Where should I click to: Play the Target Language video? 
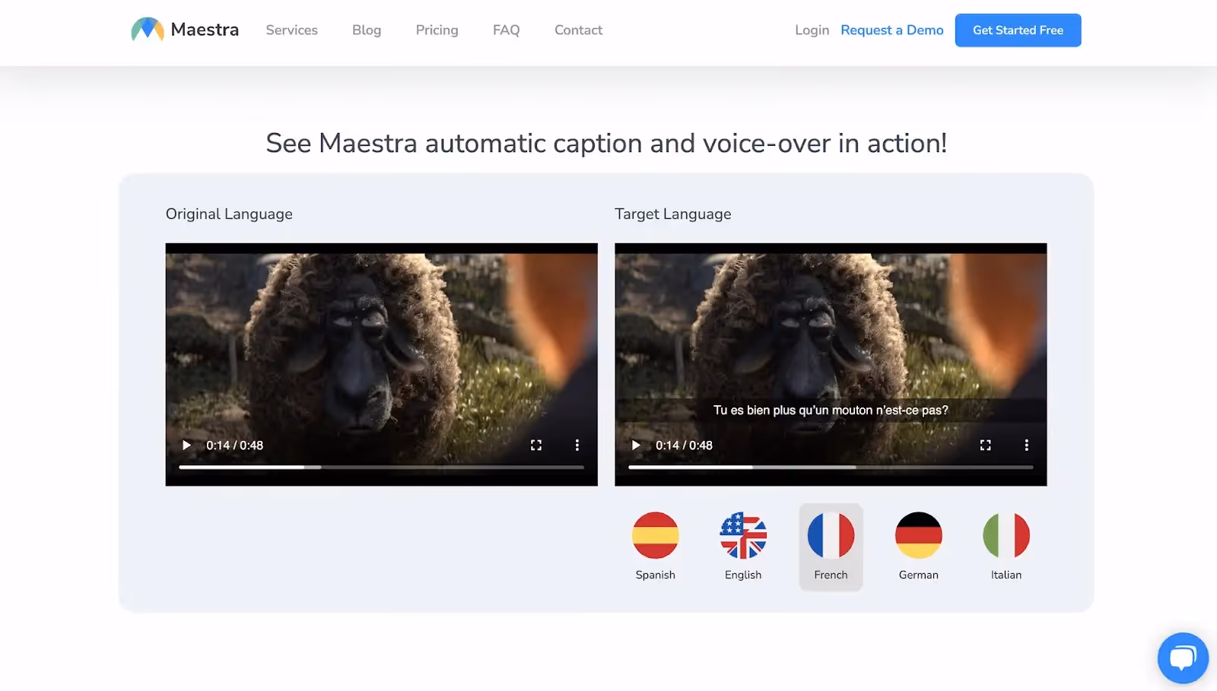click(x=636, y=445)
